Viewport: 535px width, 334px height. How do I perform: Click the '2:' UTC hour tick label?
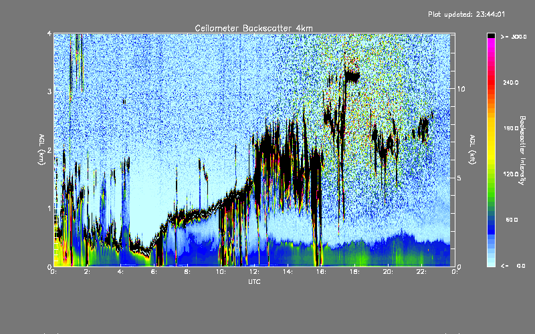[87, 272]
